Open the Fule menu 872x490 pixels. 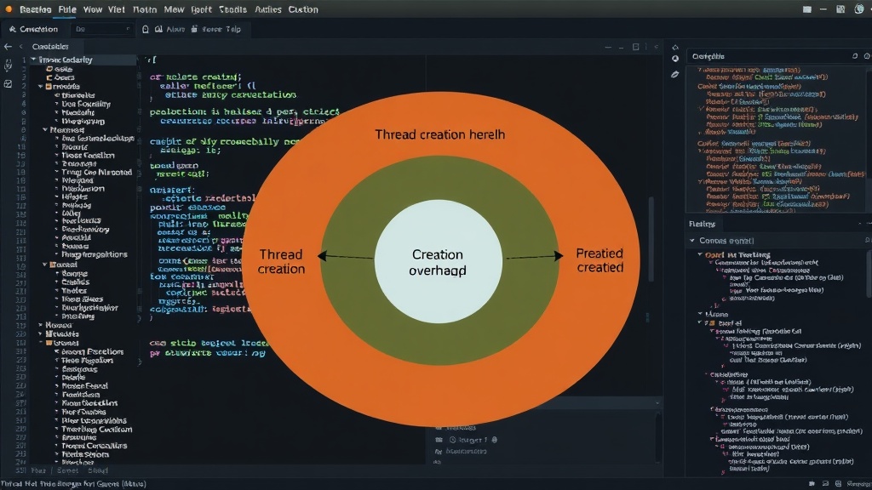[67, 9]
